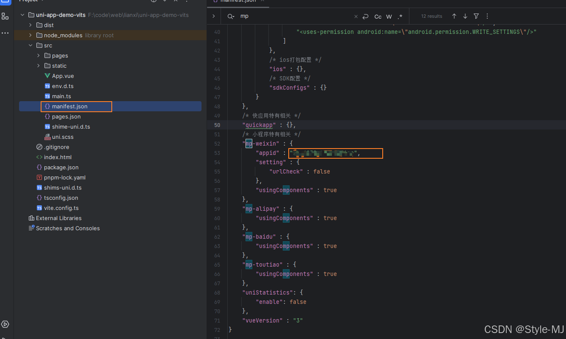This screenshot has width=566, height=339.
Task: Select shims-uni.d.ts file
Action: (x=63, y=187)
